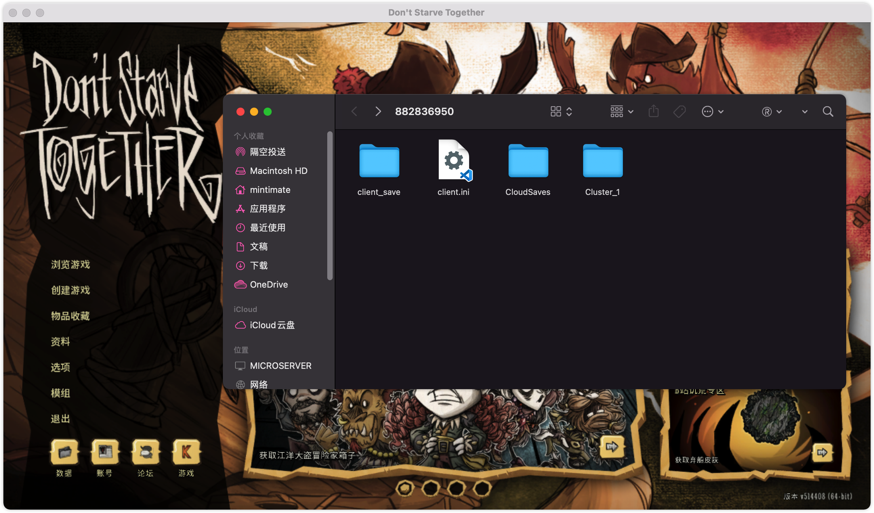Screen dimensions: 874x513
Task: Select the third carousel page dot
Action: tap(456, 488)
